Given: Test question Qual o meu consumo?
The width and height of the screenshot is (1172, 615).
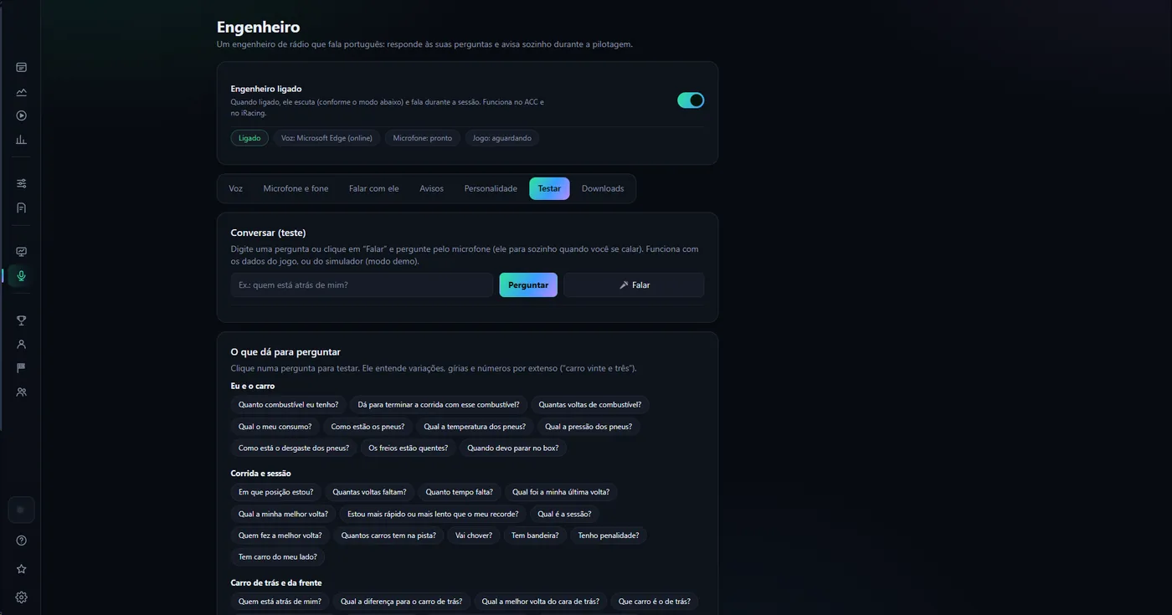Looking at the screenshot, I should pyautogui.click(x=275, y=427).
